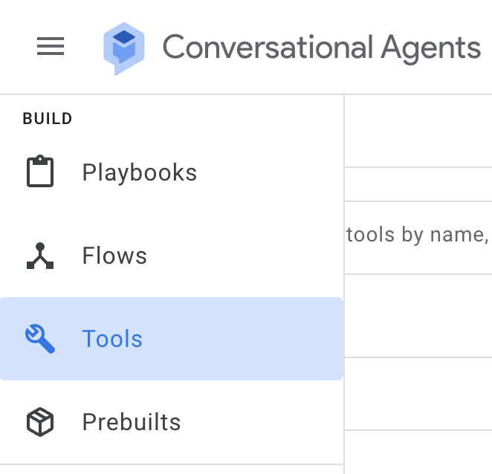Click the top empty row in the tools panel
Screen dimensions: 492x474
coord(418,131)
